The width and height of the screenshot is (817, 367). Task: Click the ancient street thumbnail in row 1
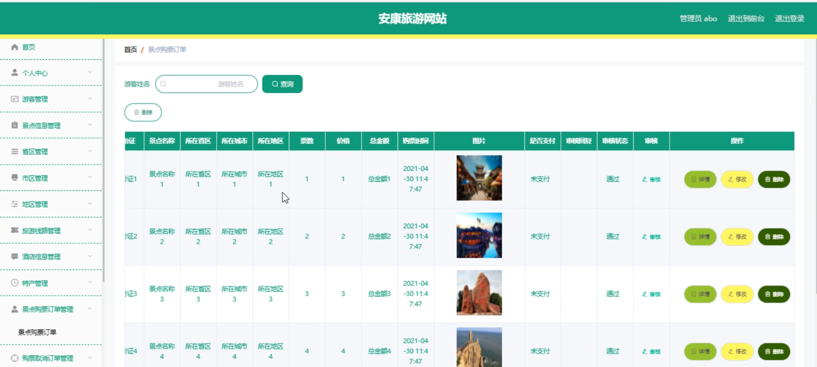479,178
